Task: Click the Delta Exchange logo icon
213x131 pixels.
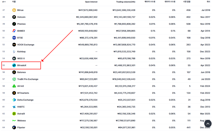Action: click(x=14, y=100)
